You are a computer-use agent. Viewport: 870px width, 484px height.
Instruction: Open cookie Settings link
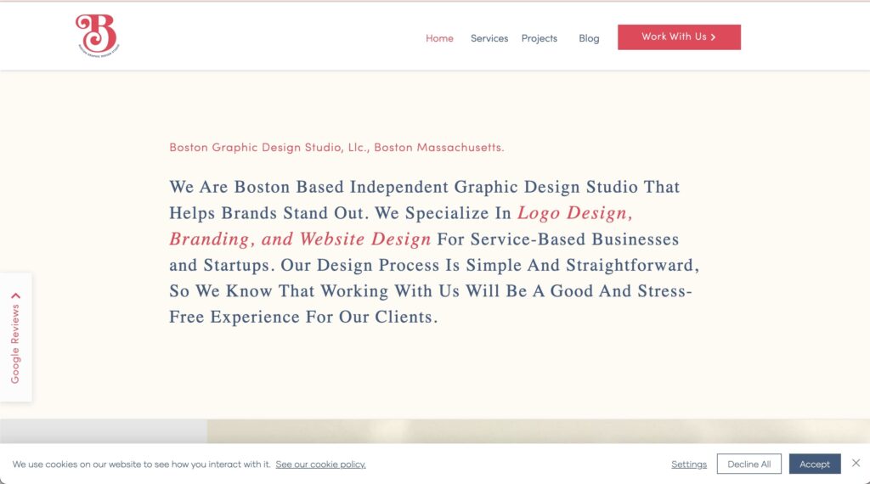[x=689, y=464]
